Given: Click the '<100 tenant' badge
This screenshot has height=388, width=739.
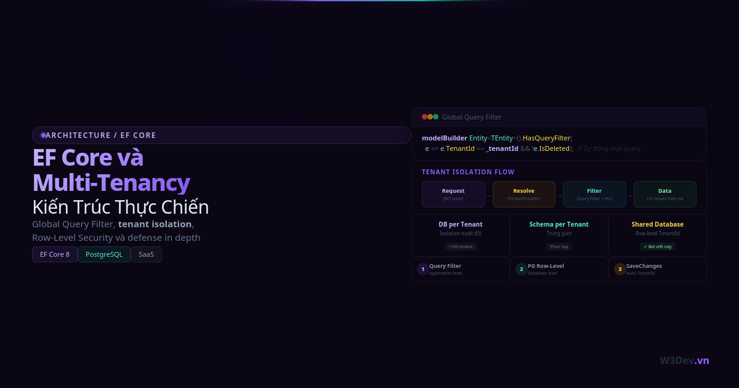Looking at the screenshot, I should click(x=461, y=247).
